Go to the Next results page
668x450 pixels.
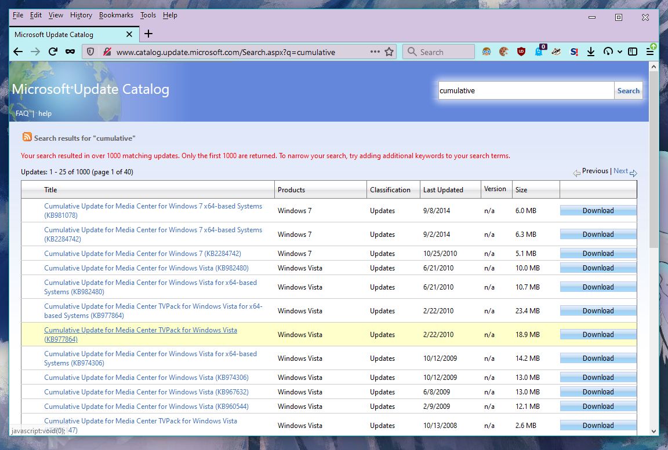click(621, 171)
